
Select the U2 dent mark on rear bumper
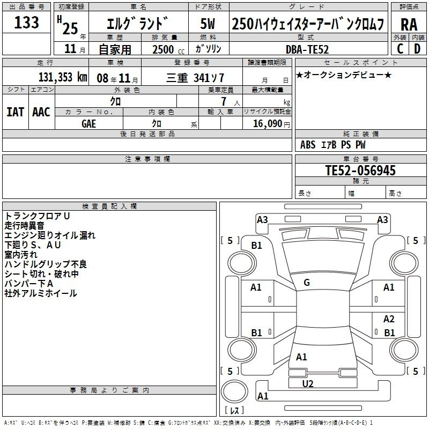click(x=308, y=383)
